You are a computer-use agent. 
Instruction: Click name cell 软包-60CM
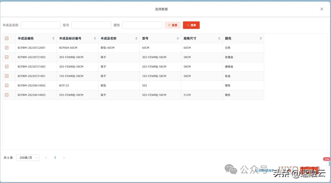(x=108, y=48)
